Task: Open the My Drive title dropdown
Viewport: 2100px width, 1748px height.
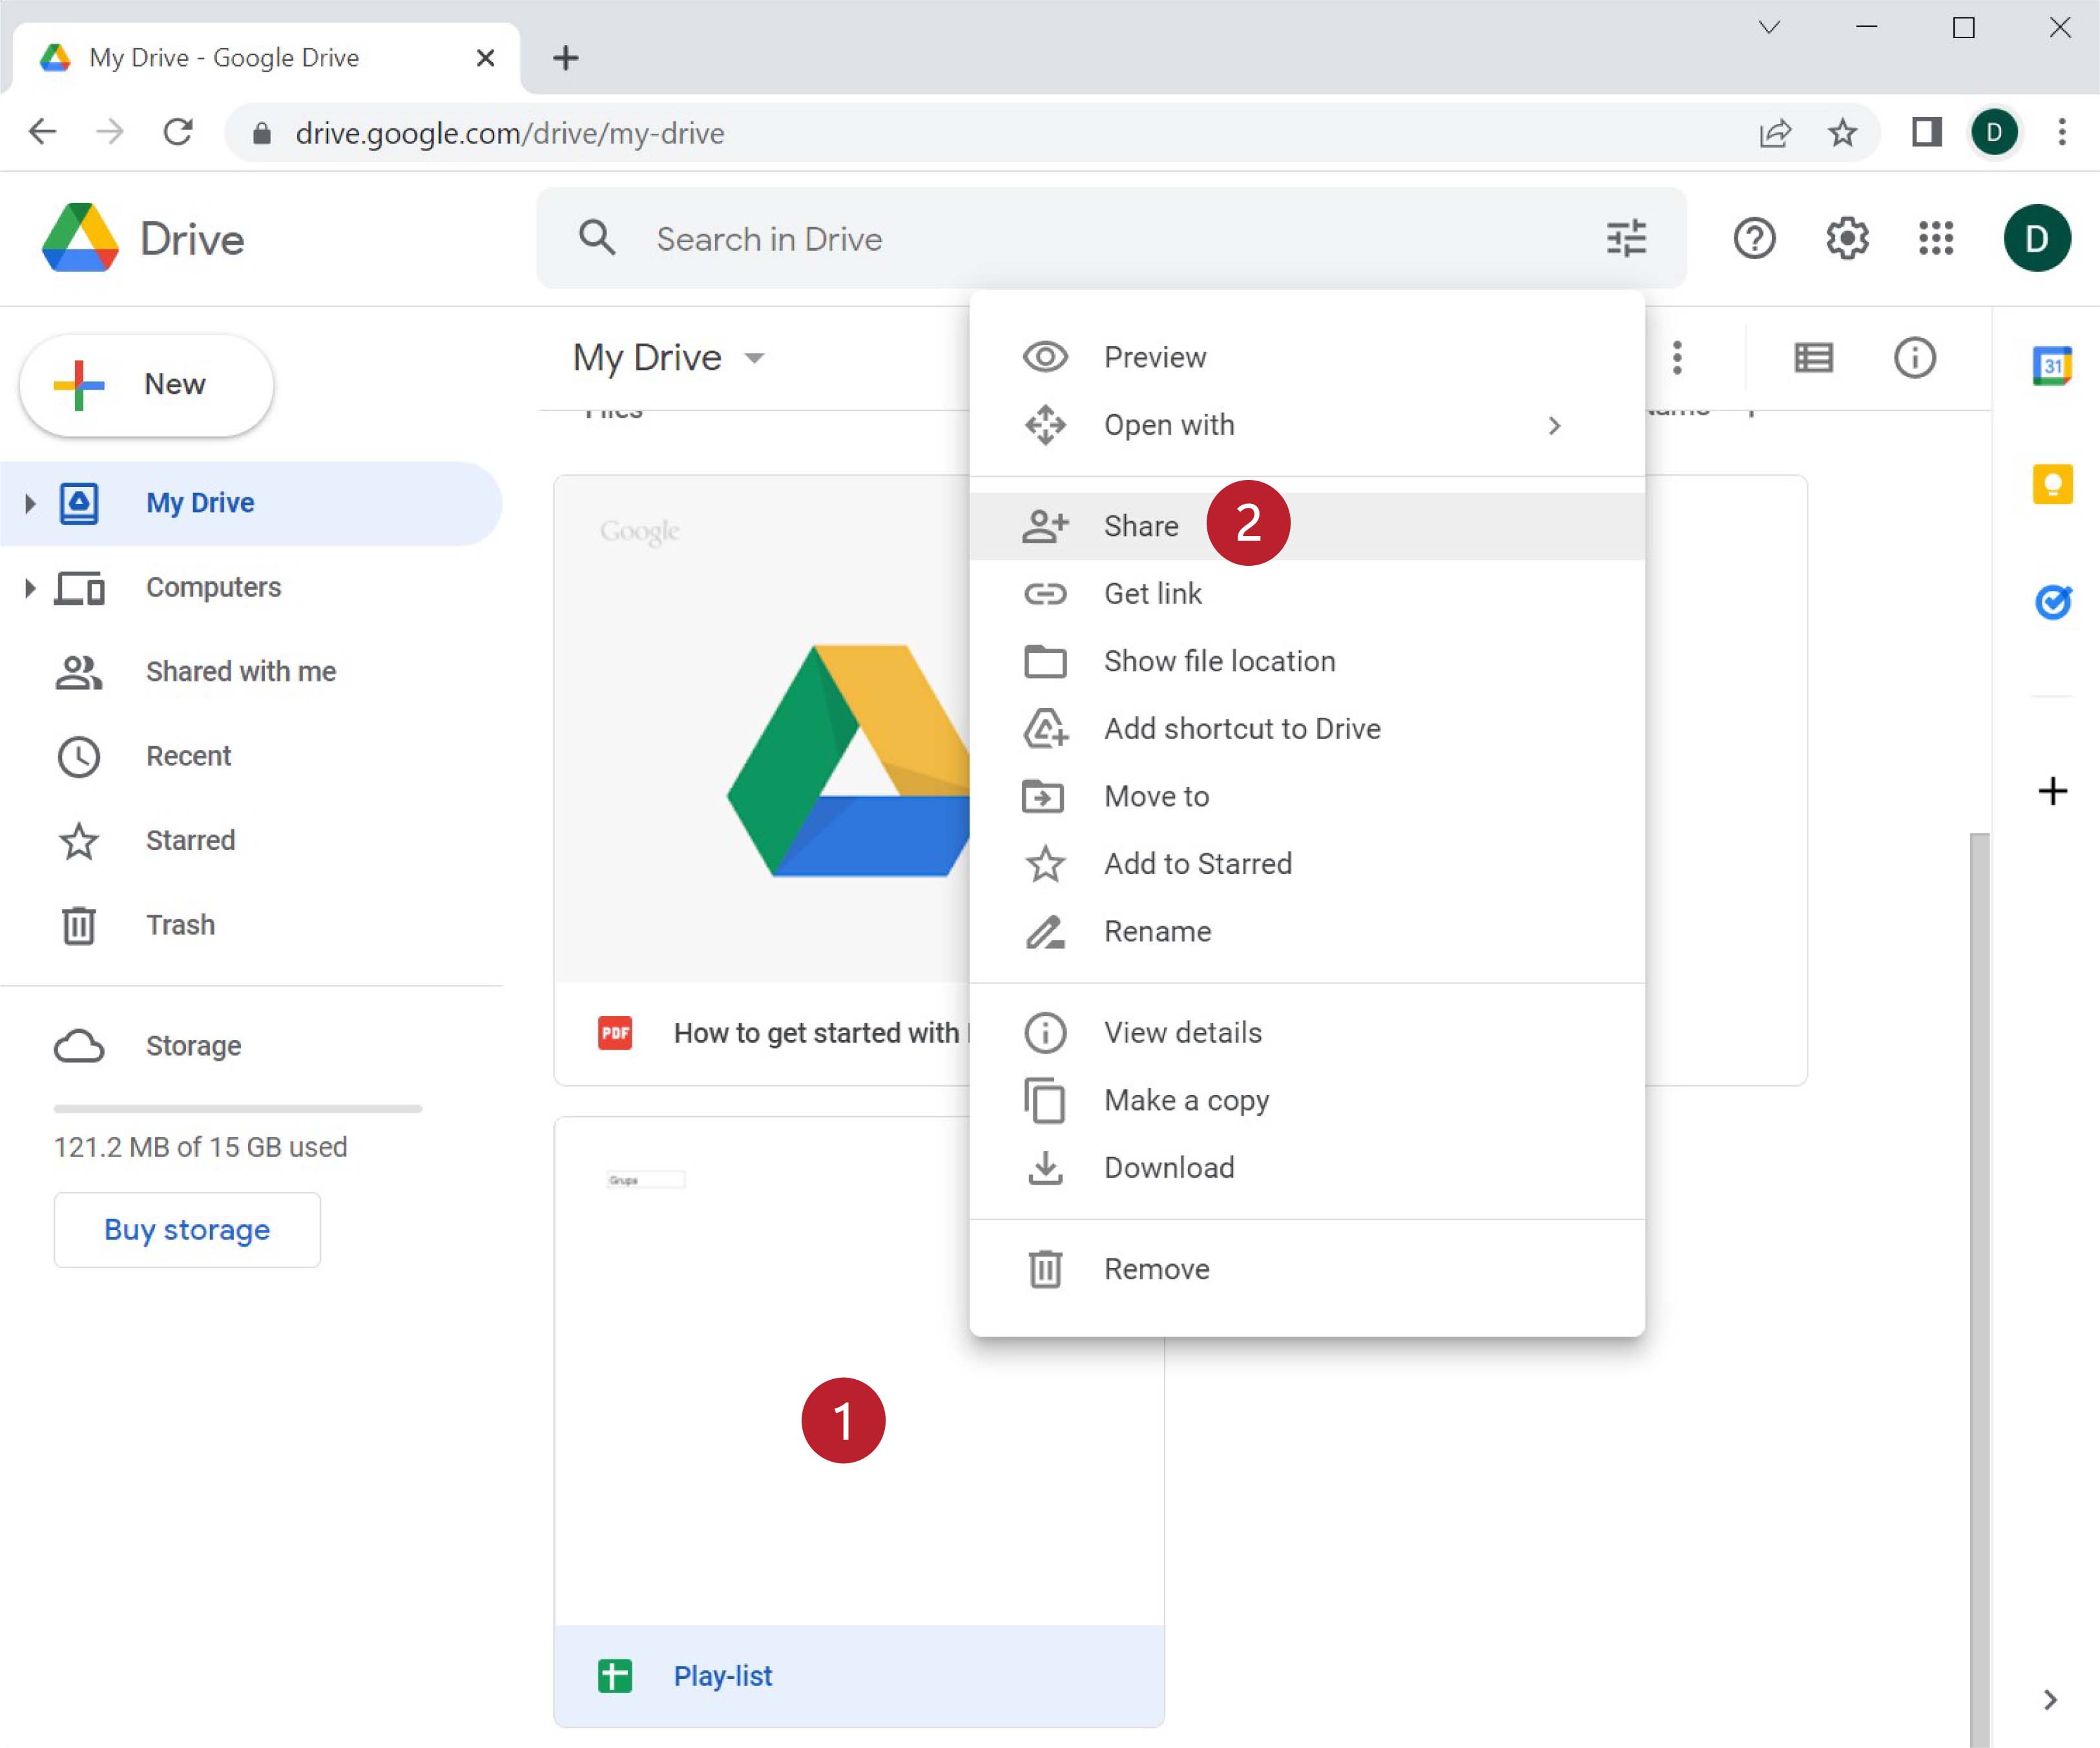Action: coord(755,358)
